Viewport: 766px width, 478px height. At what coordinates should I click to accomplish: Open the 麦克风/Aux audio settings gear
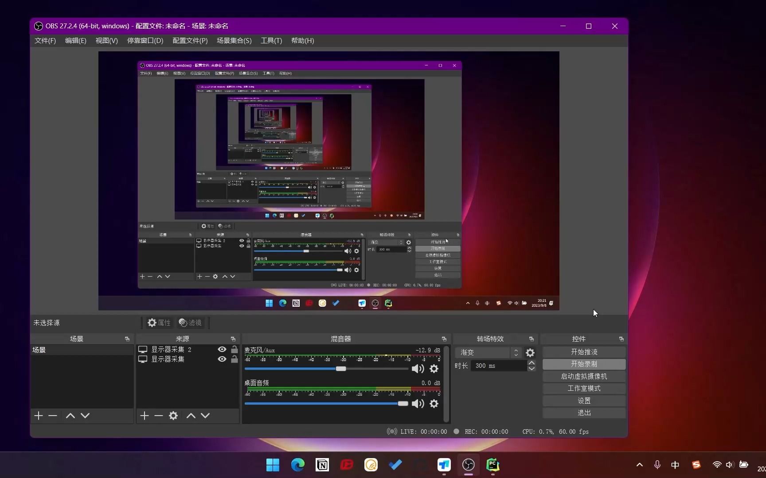point(434,368)
